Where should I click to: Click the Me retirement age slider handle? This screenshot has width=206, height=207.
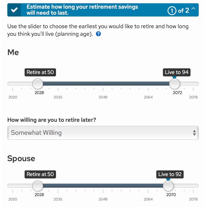(x=37, y=84)
